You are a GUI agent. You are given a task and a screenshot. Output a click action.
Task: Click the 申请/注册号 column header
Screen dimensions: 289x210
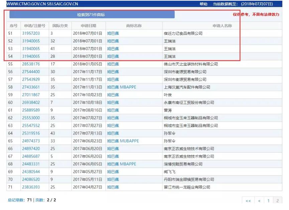click(x=35, y=26)
